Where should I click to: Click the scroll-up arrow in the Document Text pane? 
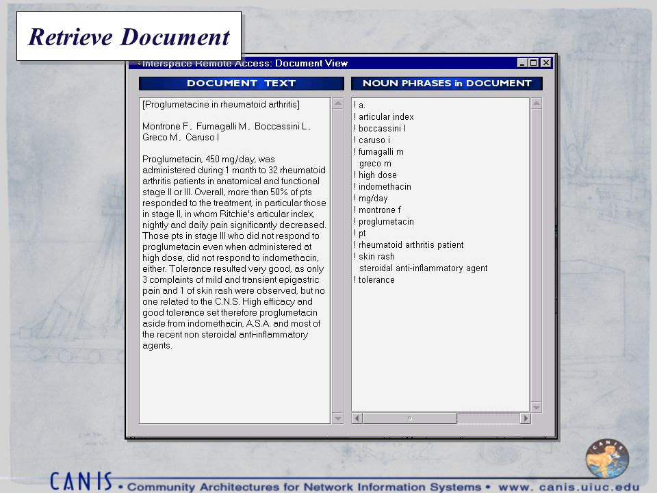(337, 103)
